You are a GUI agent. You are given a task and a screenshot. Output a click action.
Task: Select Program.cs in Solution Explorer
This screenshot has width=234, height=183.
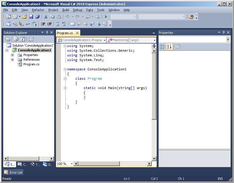click(31, 64)
